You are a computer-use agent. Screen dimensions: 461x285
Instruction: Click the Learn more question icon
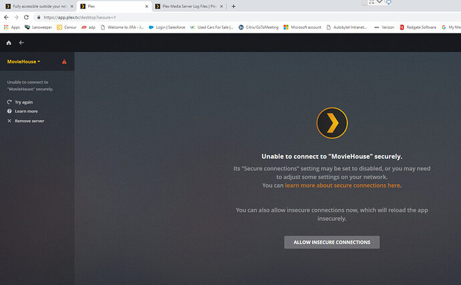click(x=9, y=111)
